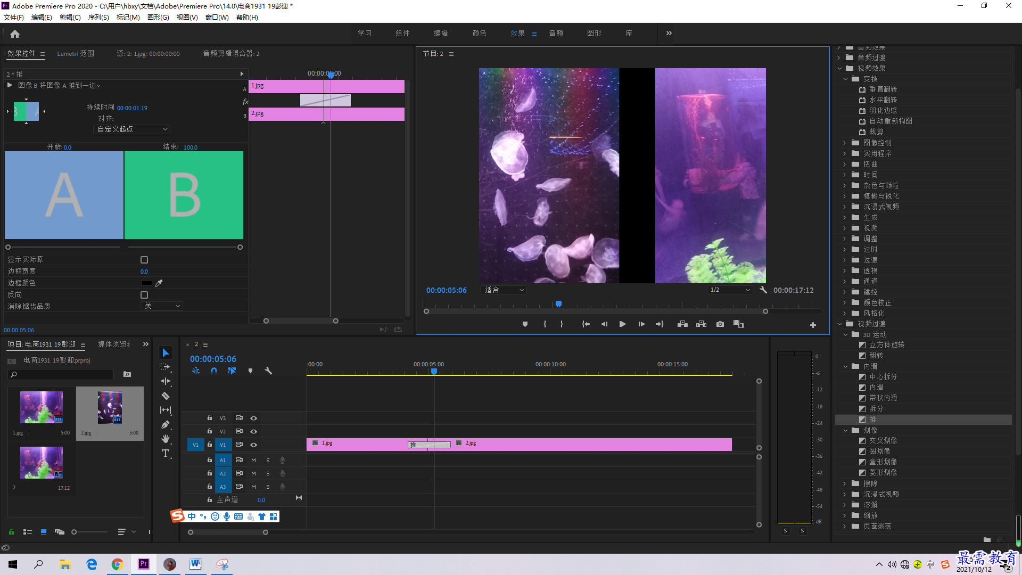Go to In point in program monitor
Screen dimensions: 1022x575
[586, 324]
